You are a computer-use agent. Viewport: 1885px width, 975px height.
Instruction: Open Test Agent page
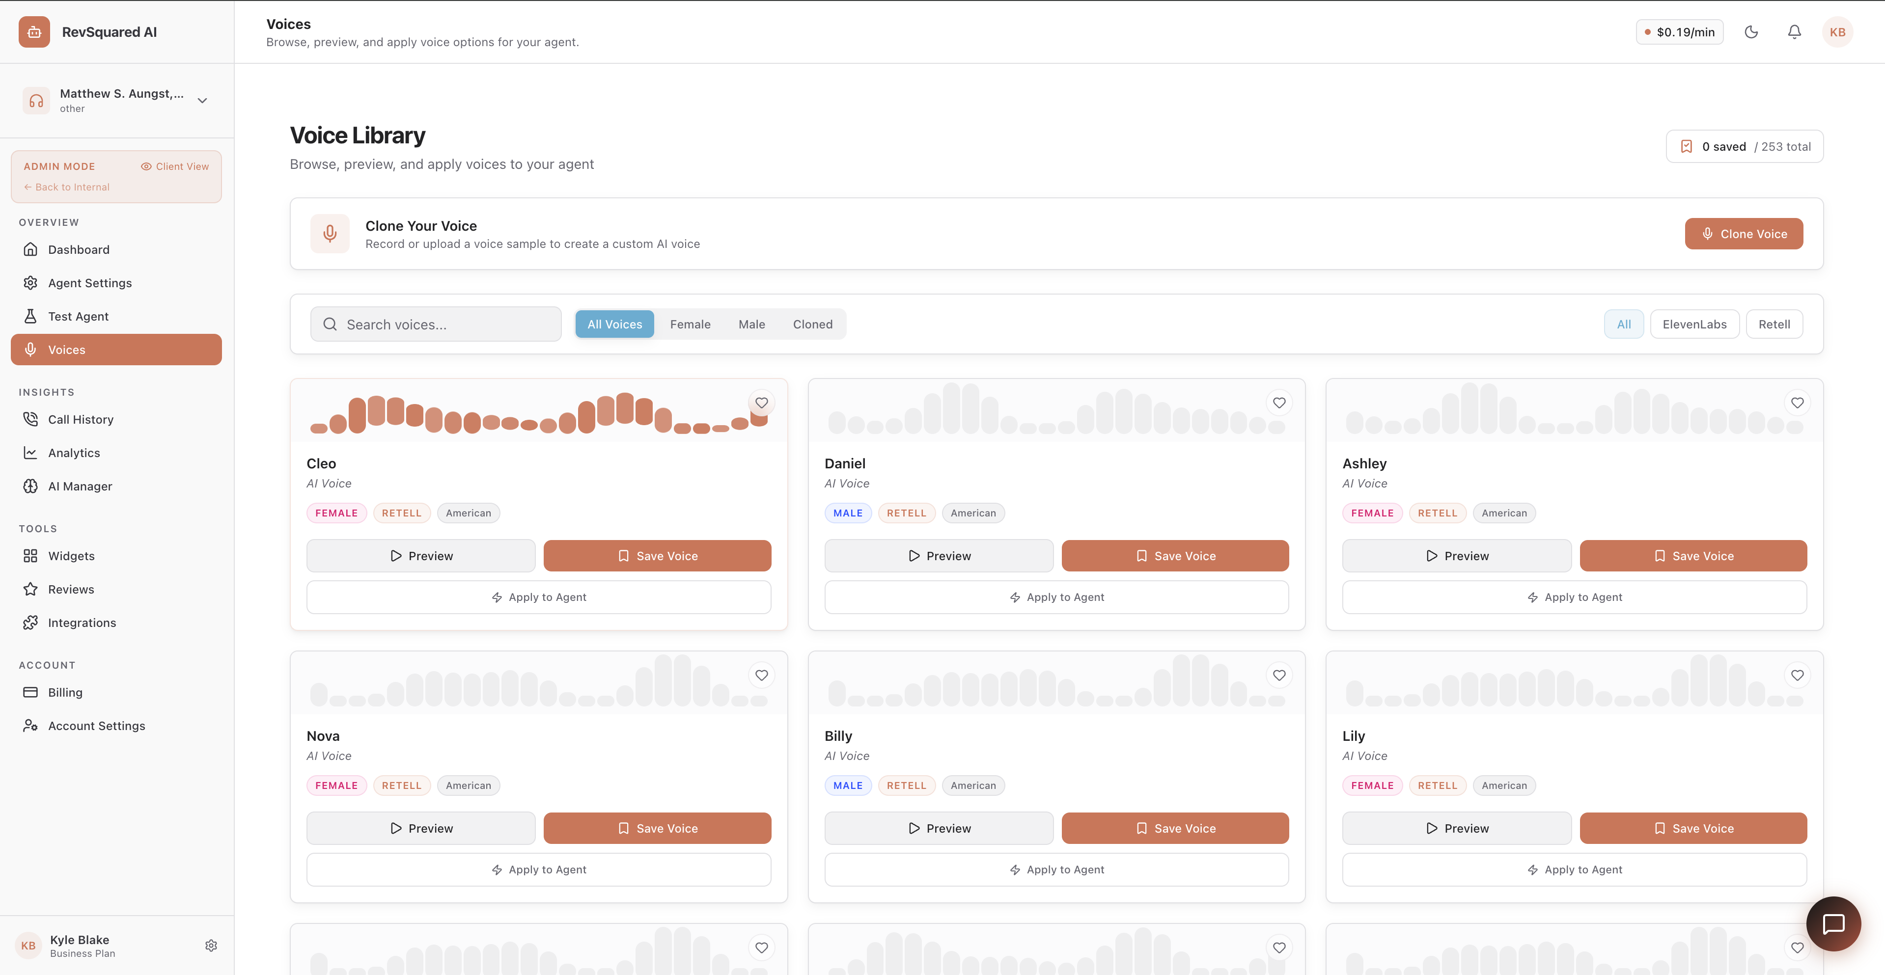(x=116, y=317)
